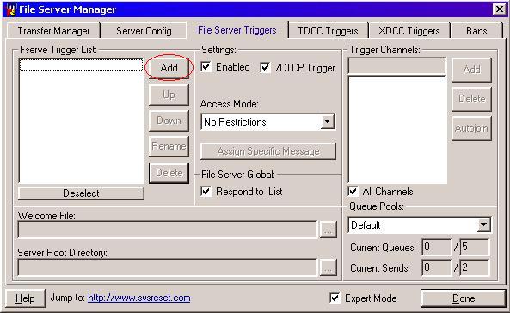Click the Current Queues count field
The width and height of the screenshot is (510, 313).
[436, 248]
